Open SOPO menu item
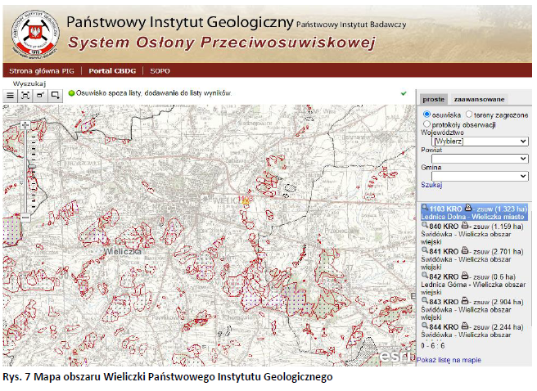The image size is (537, 391). click(160, 71)
